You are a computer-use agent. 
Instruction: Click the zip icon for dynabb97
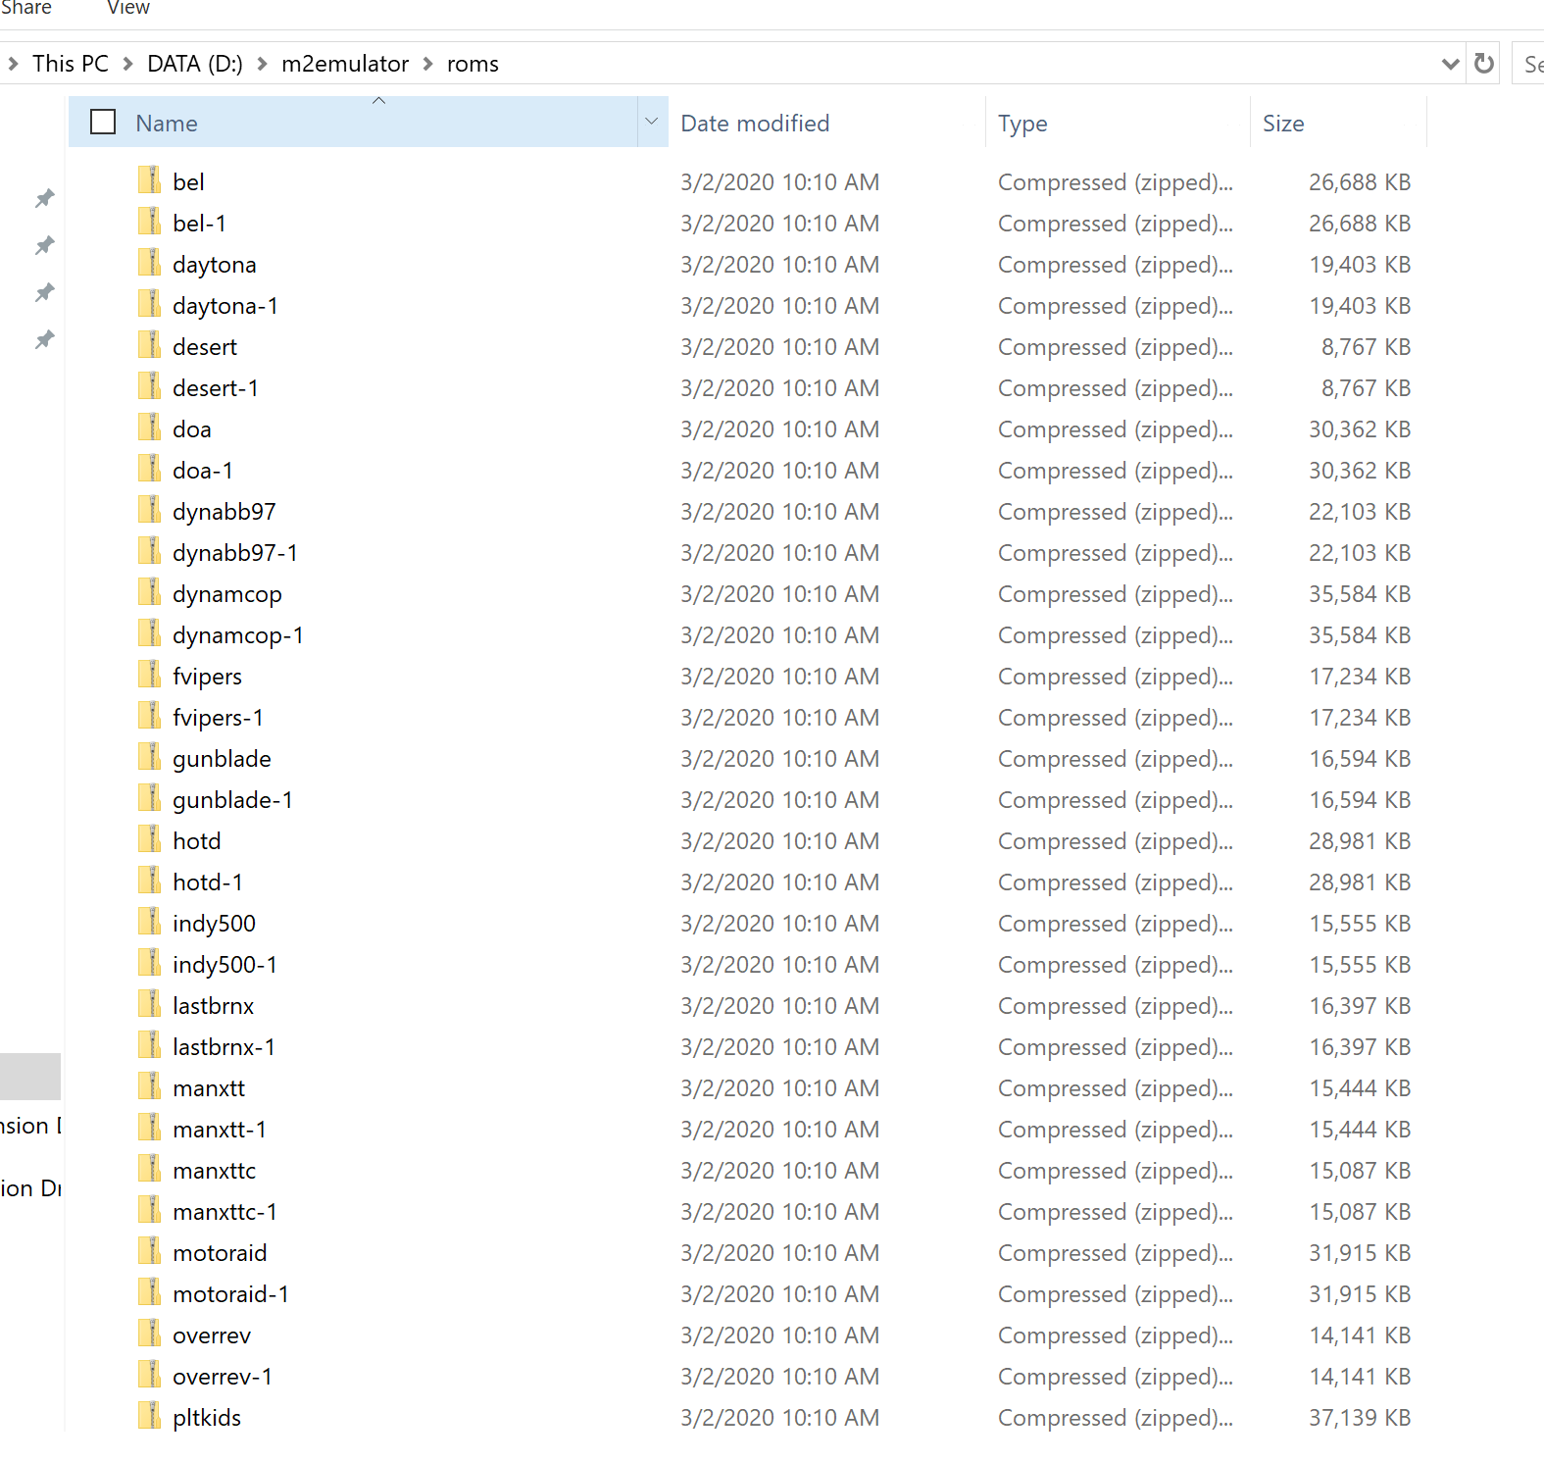click(149, 510)
